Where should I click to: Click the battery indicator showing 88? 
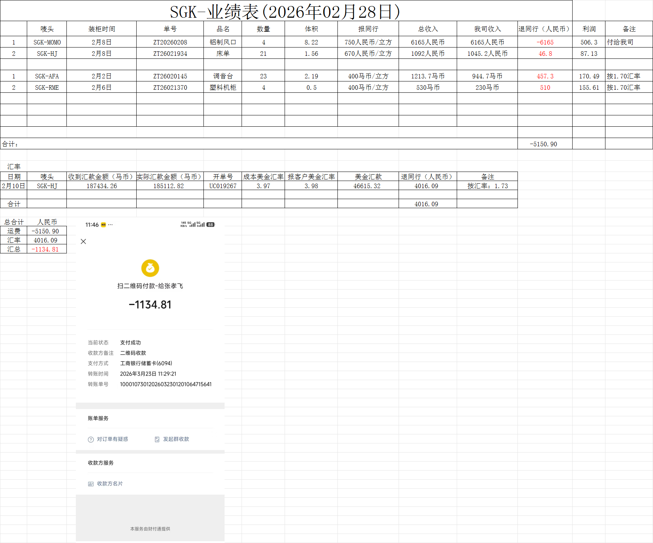(x=210, y=225)
